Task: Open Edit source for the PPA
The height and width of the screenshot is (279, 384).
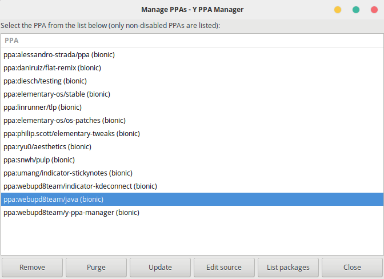Action: [224, 267]
